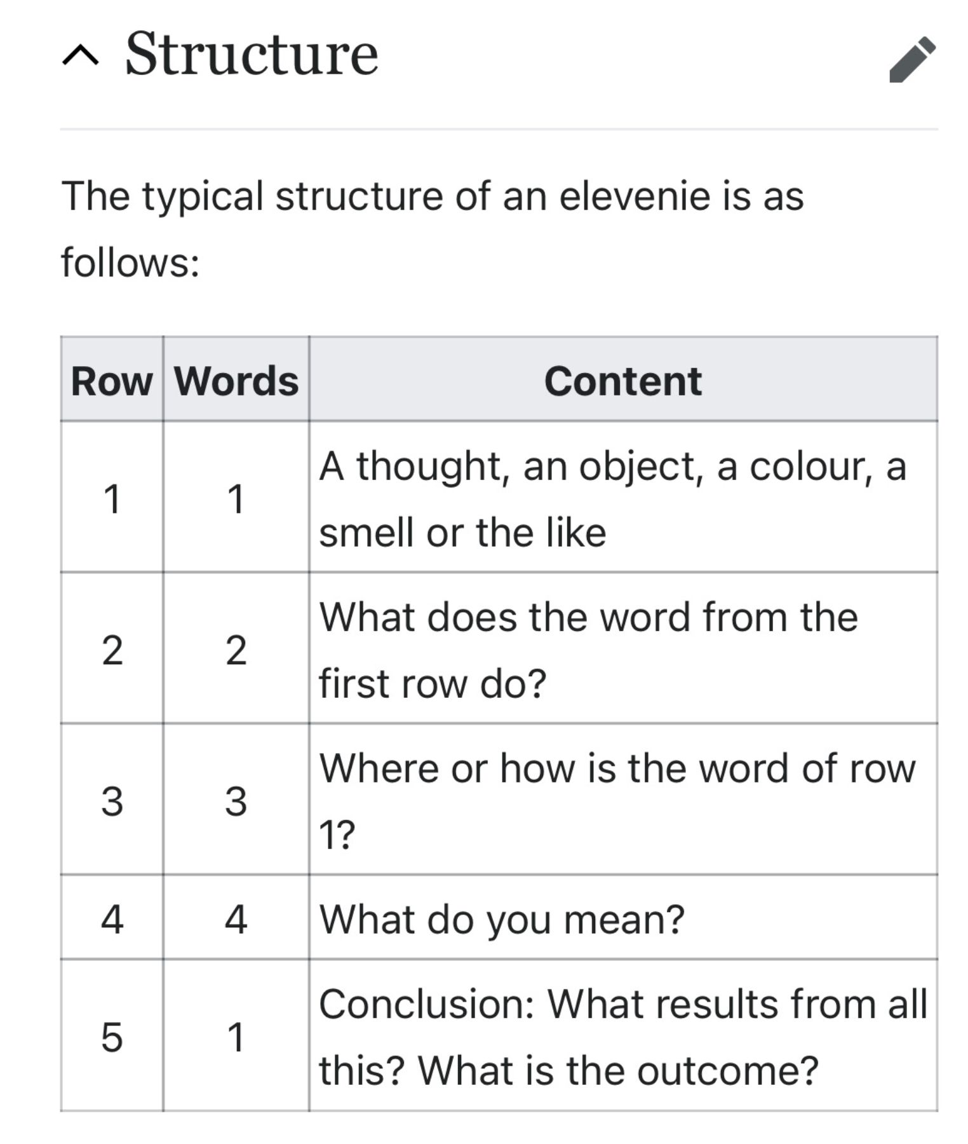Click the Words count cell in row 2
The width and height of the screenshot is (968, 1144).
[236, 650]
